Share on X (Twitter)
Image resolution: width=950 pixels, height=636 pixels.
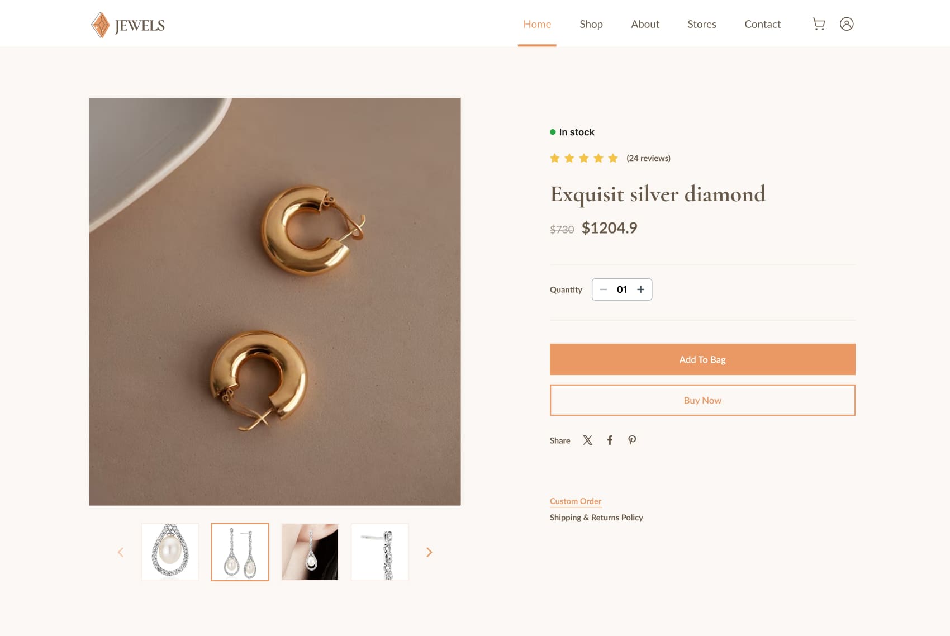(x=587, y=440)
